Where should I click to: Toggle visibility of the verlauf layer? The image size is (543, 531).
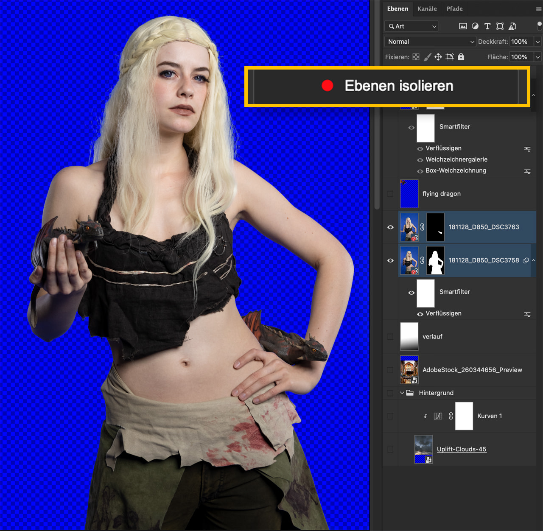click(390, 337)
